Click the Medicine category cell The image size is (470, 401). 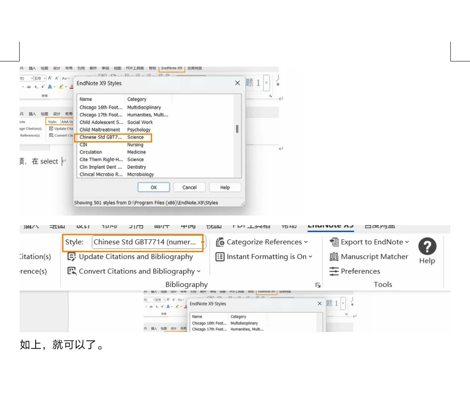[136, 152]
